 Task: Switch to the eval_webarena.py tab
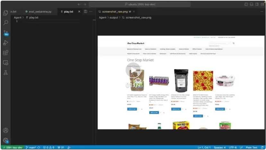click(39, 12)
